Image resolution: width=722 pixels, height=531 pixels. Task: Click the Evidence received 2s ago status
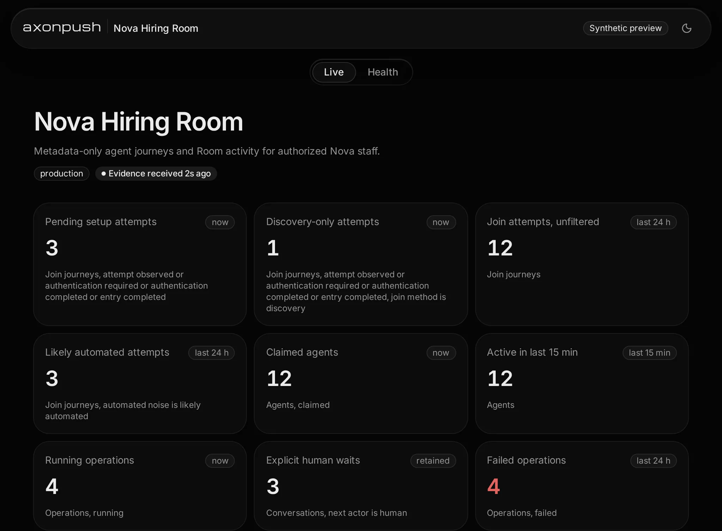[156, 174]
